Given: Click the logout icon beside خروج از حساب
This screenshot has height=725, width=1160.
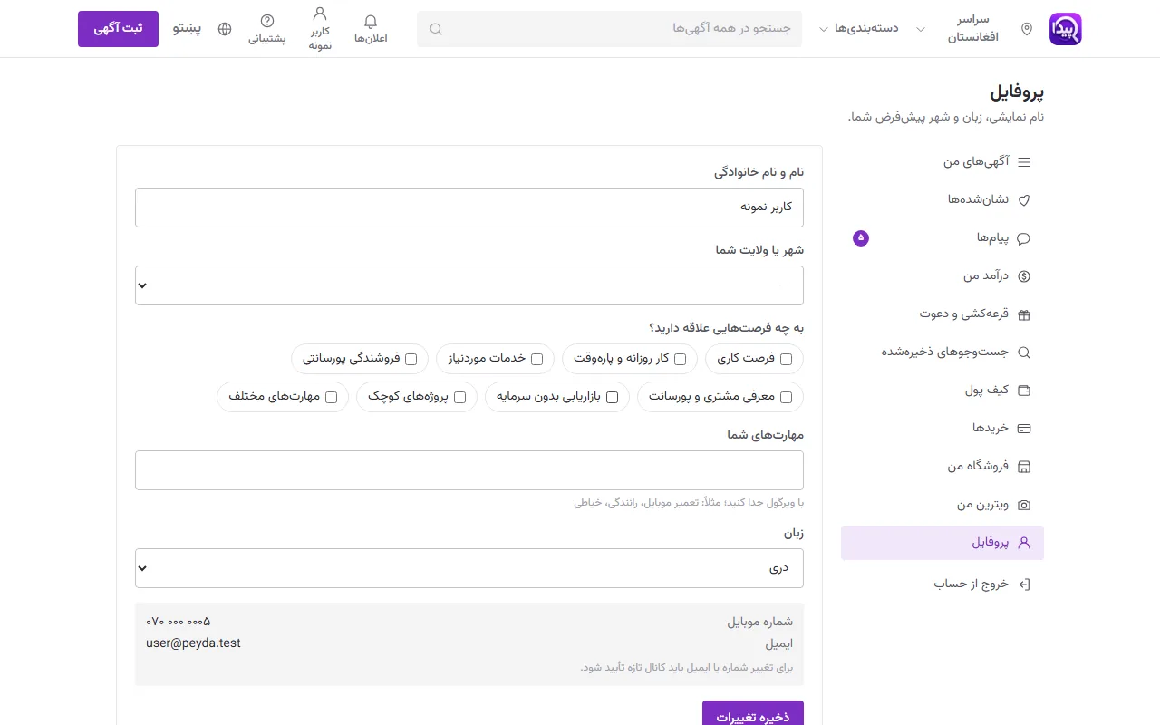Looking at the screenshot, I should click(x=1025, y=585).
